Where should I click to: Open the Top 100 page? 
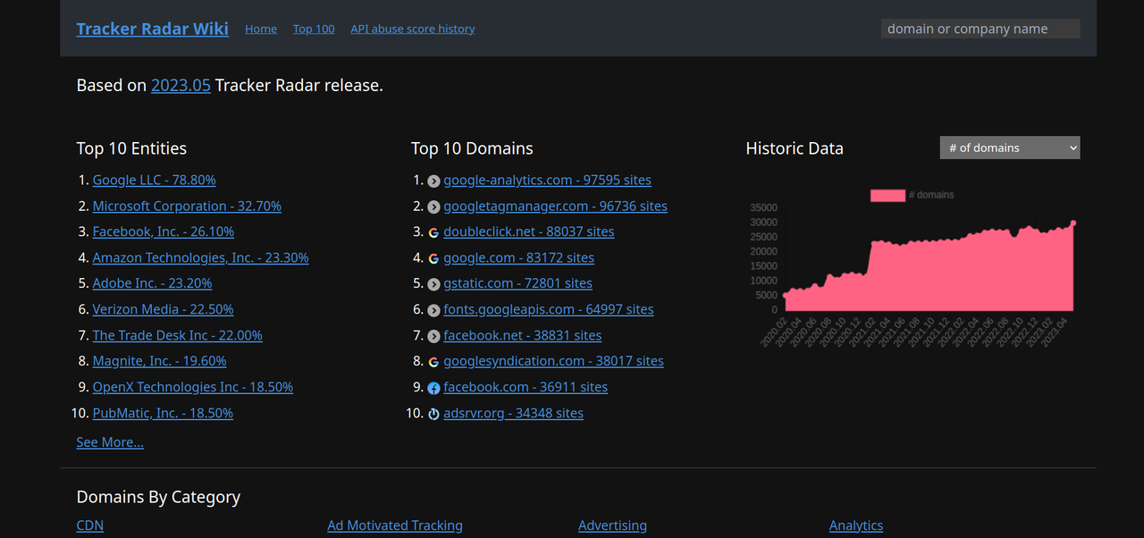pyautogui.click(x=314, y=29)
